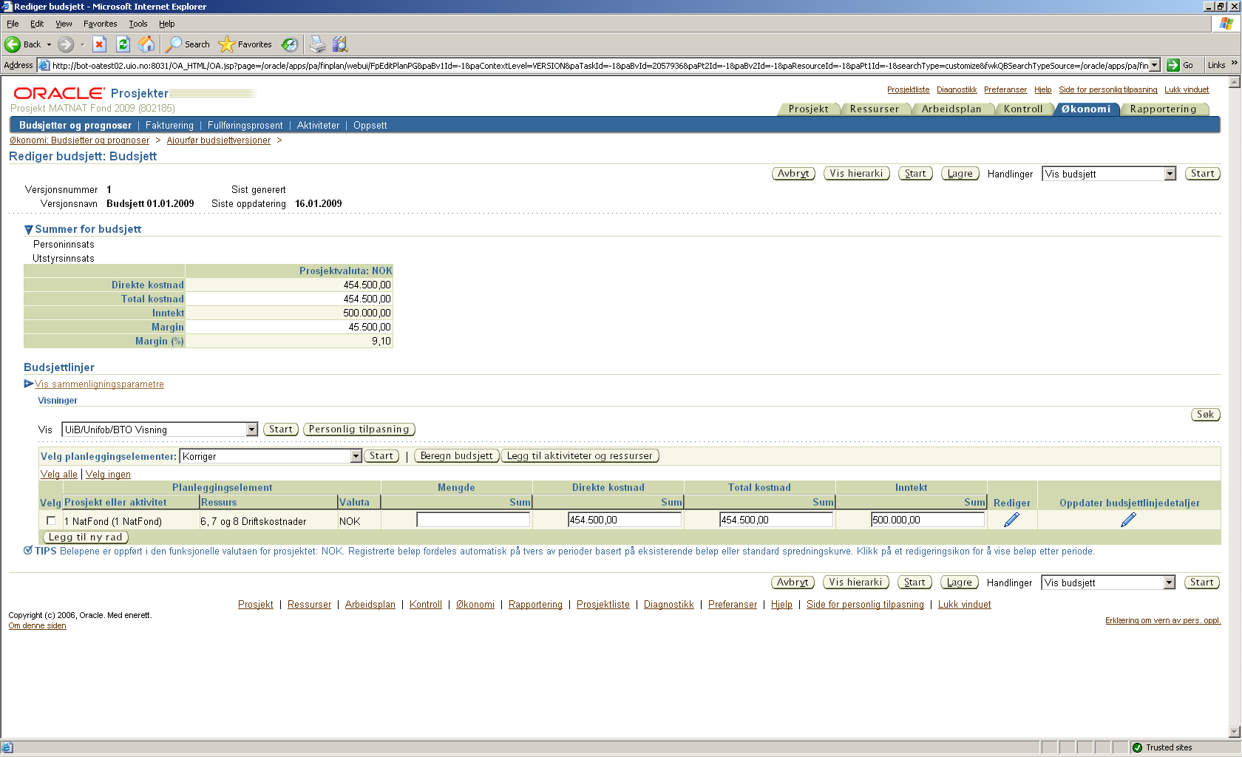Image resolution: width=1242 pixels, height=757 pixels.
Task: Click the browser Forward arrow
Action: tap(66, 44)
